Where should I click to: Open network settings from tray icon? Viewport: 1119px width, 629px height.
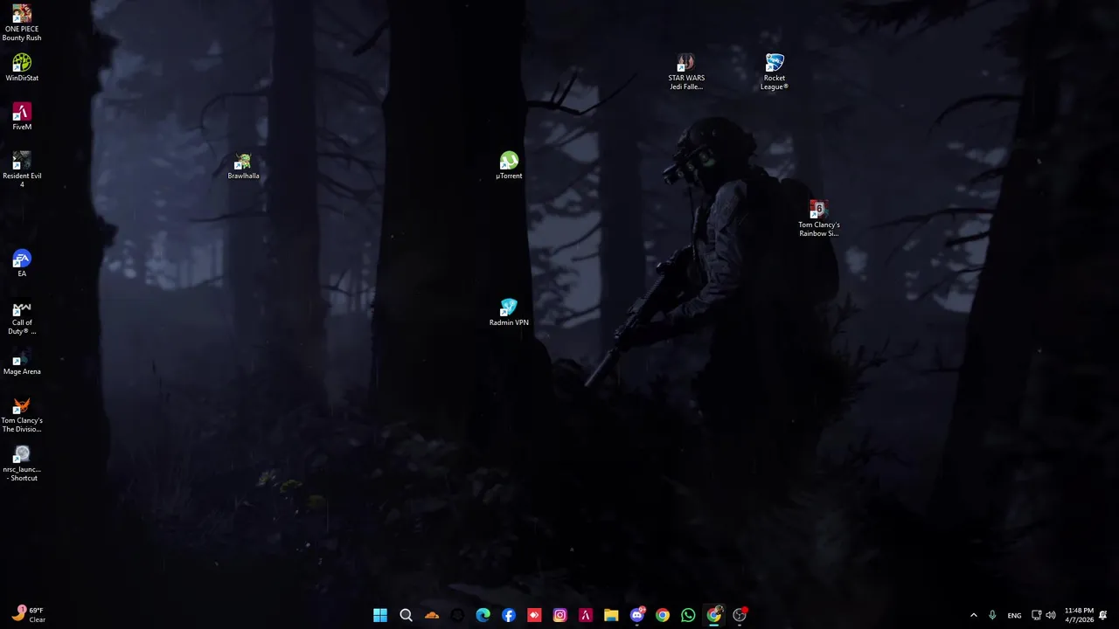[x=1036, y=615]
